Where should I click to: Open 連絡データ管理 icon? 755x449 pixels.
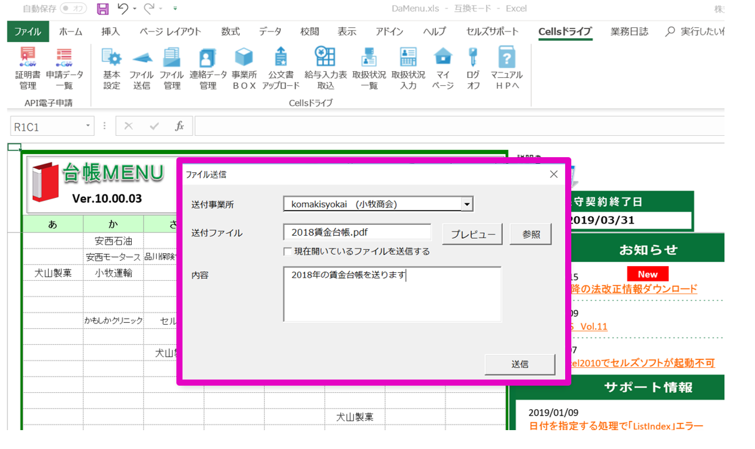208,69
